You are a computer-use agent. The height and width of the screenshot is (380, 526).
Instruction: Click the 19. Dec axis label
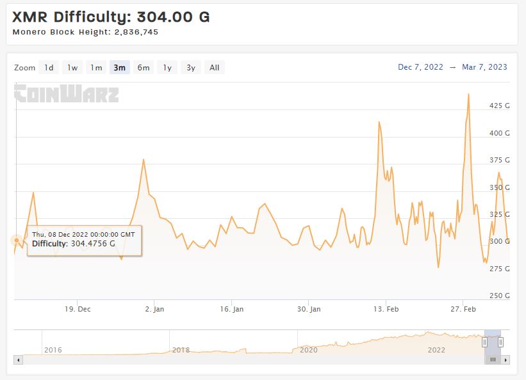(78, 309)
